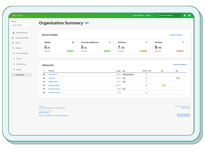
Task: Click the Insight chart sidebar icon
Action: pyautogui.click(x=14, y=70)
